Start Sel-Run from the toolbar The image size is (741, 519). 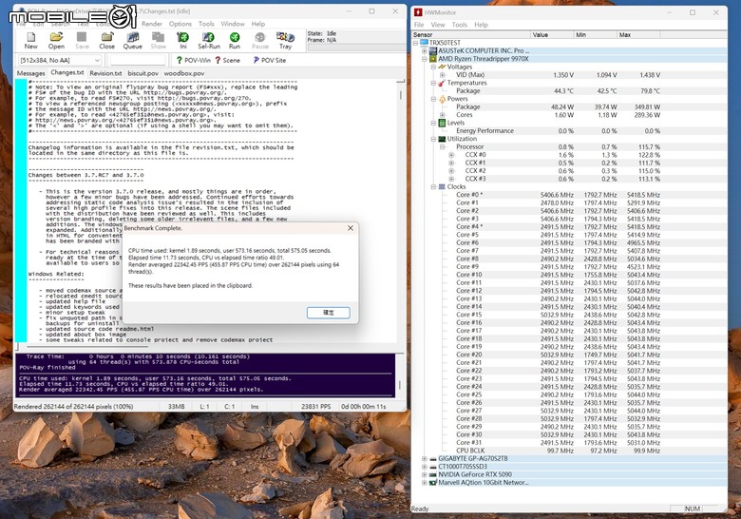(x=208, y=41)
